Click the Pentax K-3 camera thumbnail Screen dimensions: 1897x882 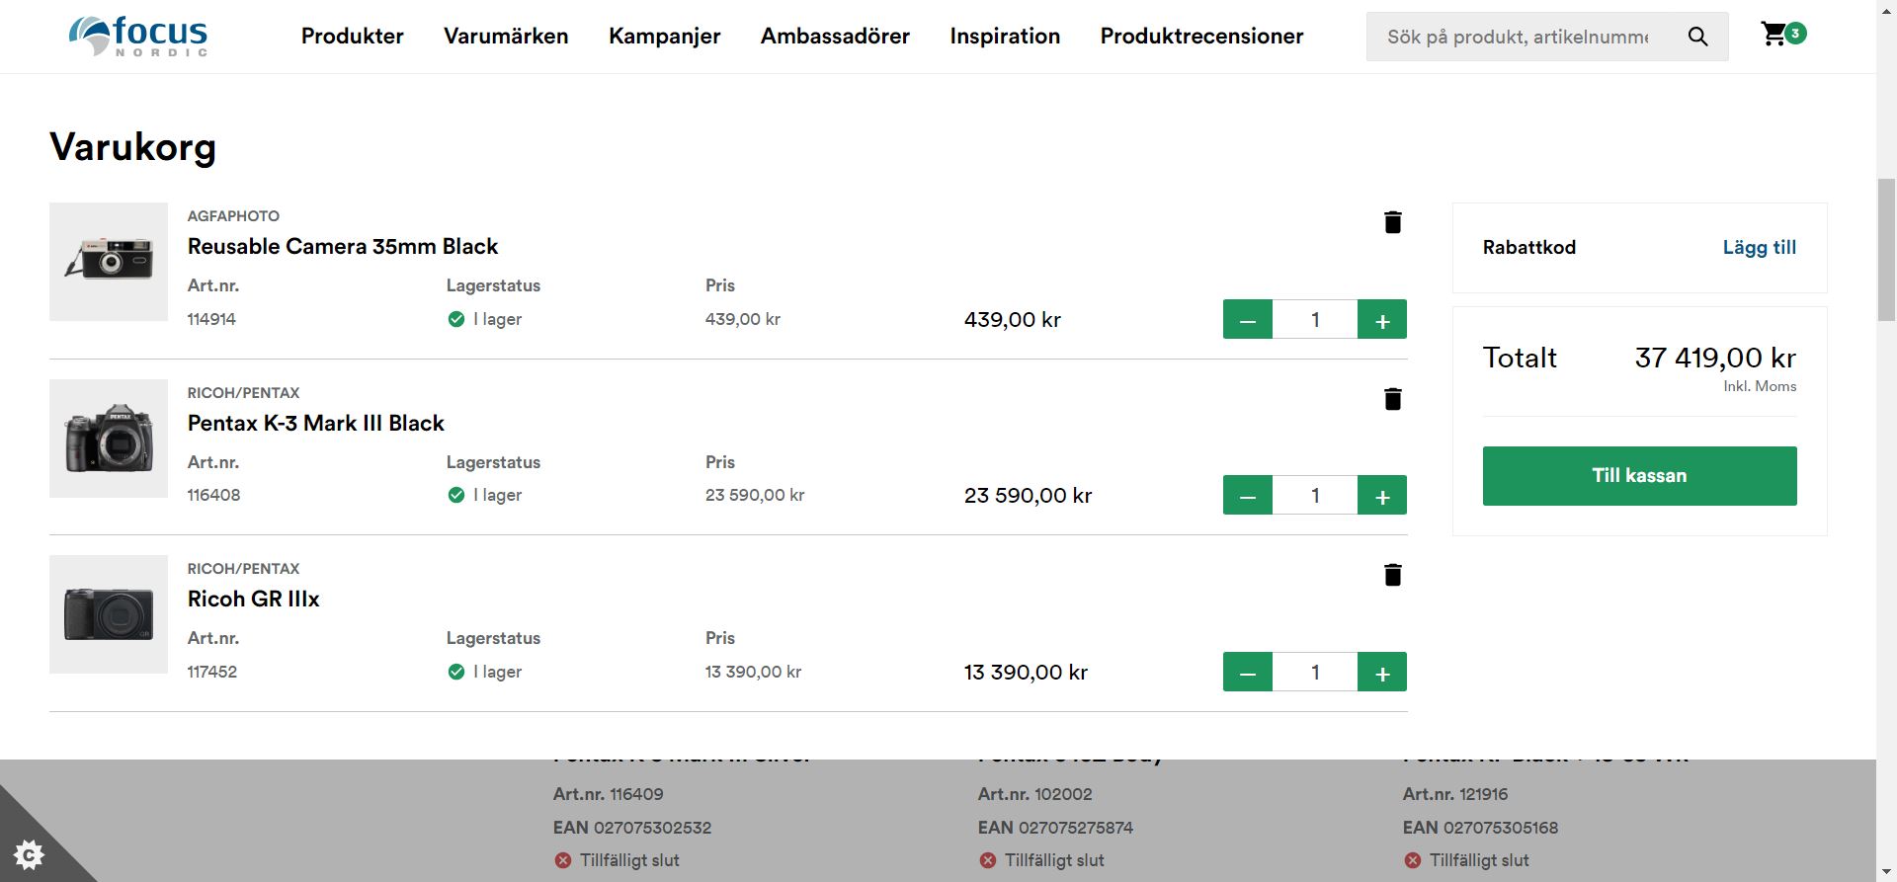[x=109, y=439]
